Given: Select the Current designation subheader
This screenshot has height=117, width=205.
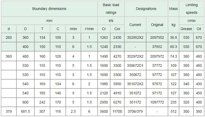Looking at the screenshot, I should pyautogui.click(x=135, y=25).
